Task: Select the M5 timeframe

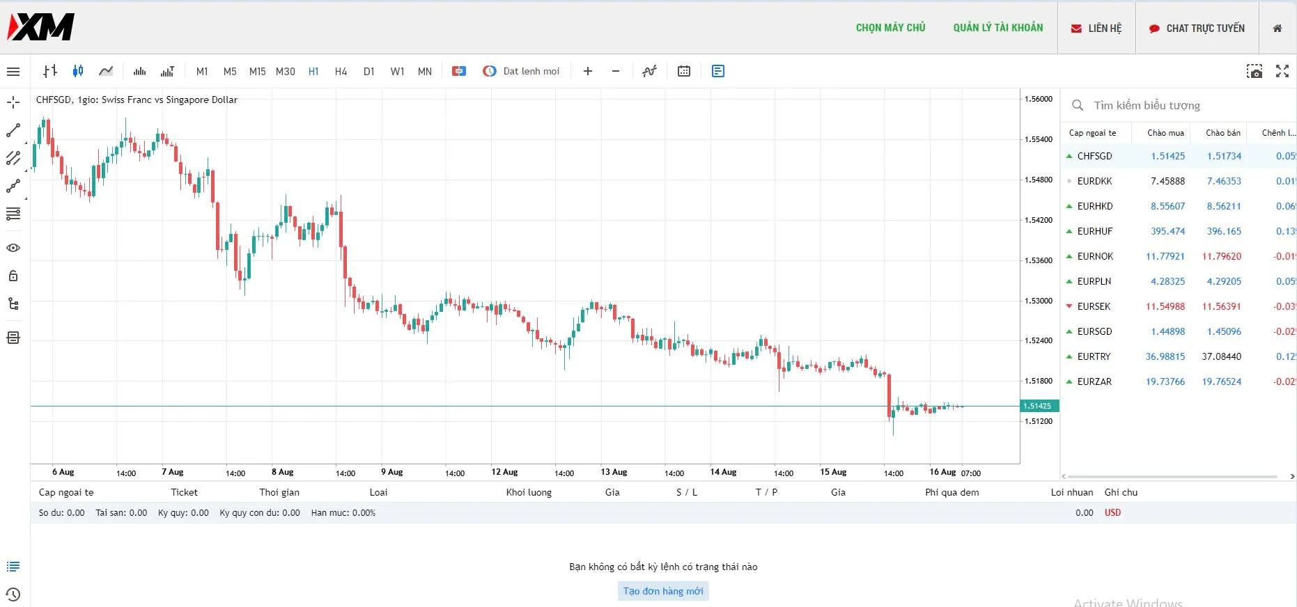Action: [x=230, y=71]
